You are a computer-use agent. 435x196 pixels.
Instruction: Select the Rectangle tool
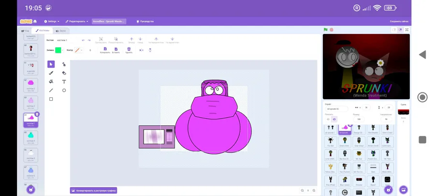[x=51, y=99]
